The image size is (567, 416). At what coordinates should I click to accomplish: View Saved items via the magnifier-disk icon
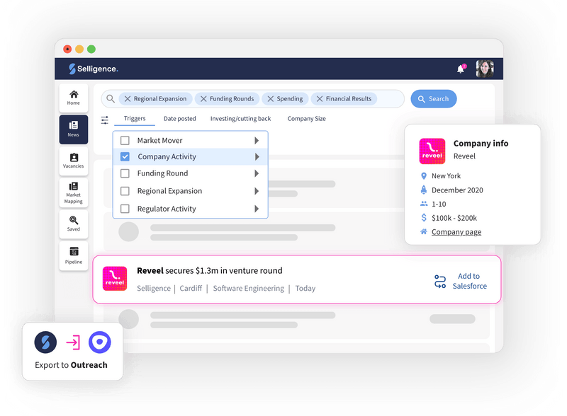click(73, 225)
